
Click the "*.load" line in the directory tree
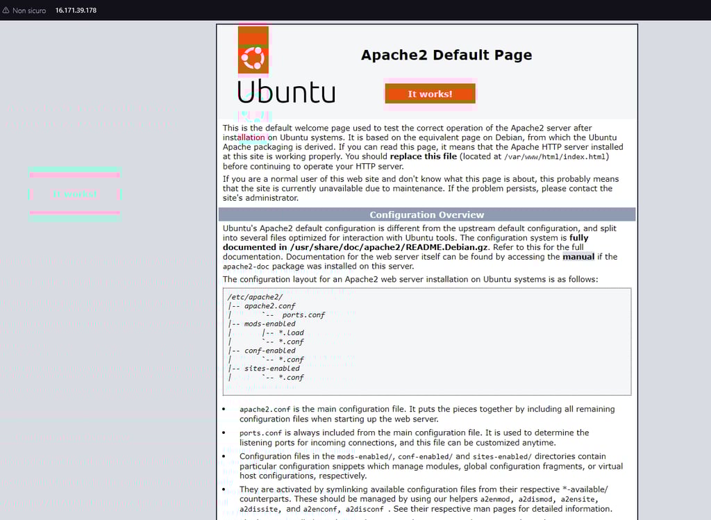pyautogui.click(x=291, y=333)
